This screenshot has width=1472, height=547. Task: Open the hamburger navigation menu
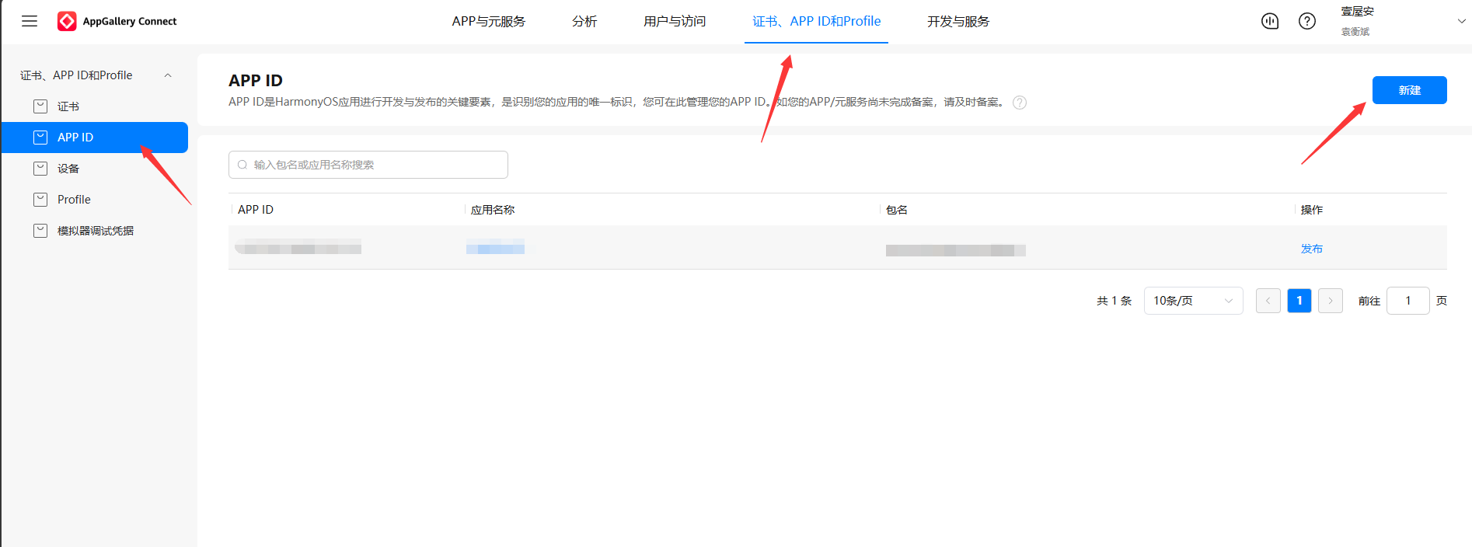click(30, 21)
